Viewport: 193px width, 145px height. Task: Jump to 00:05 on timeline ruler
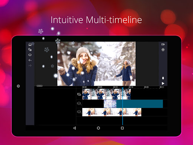100,87
